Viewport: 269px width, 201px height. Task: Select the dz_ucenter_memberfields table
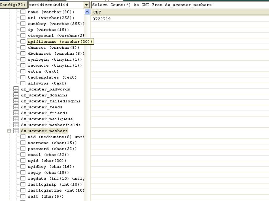(x=51, y=125)
